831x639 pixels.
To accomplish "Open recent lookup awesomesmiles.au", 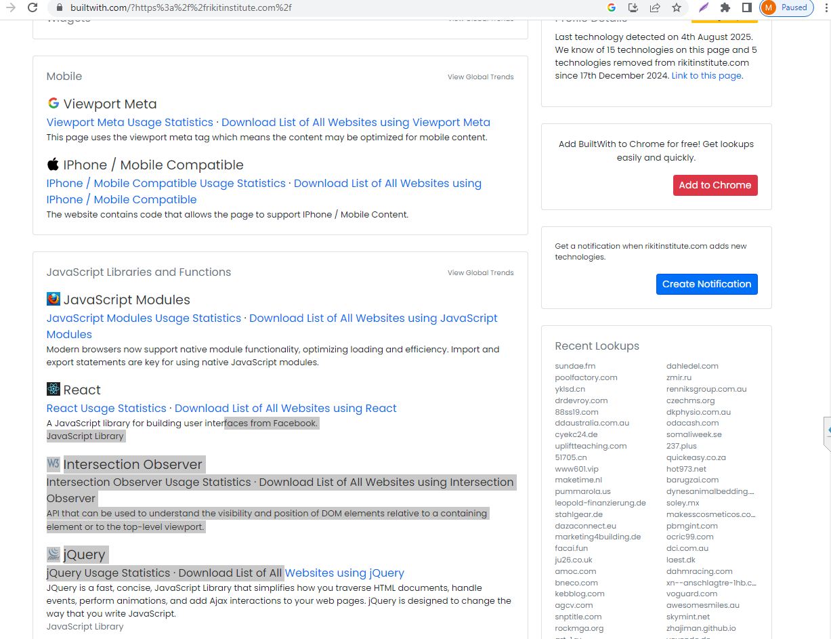I will 703,605.
